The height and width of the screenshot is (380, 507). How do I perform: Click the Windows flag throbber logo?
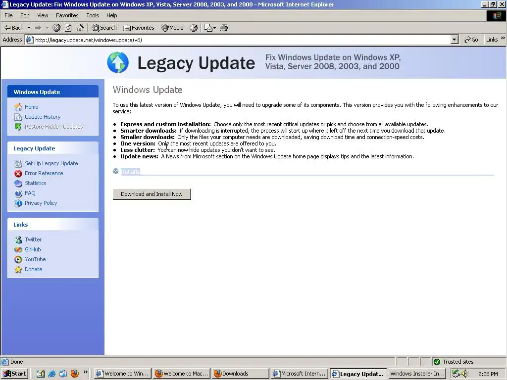point(496,16)
